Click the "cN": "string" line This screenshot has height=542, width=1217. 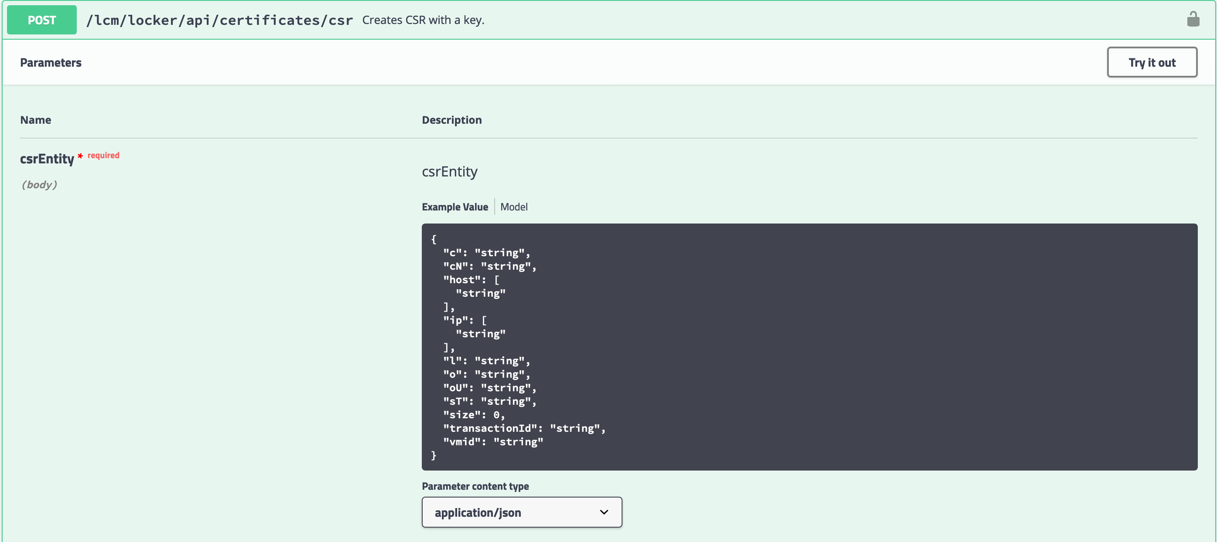[x=489, y=266]
